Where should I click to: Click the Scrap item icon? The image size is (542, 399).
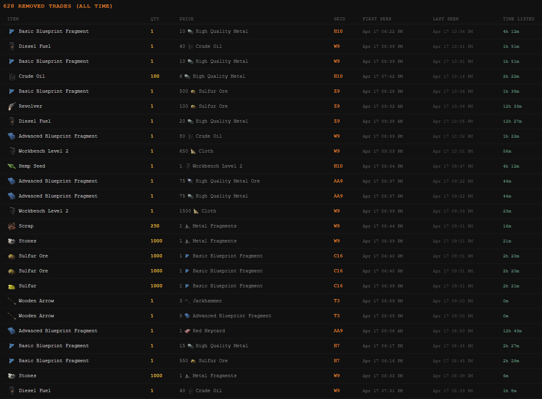click(12, 226)
